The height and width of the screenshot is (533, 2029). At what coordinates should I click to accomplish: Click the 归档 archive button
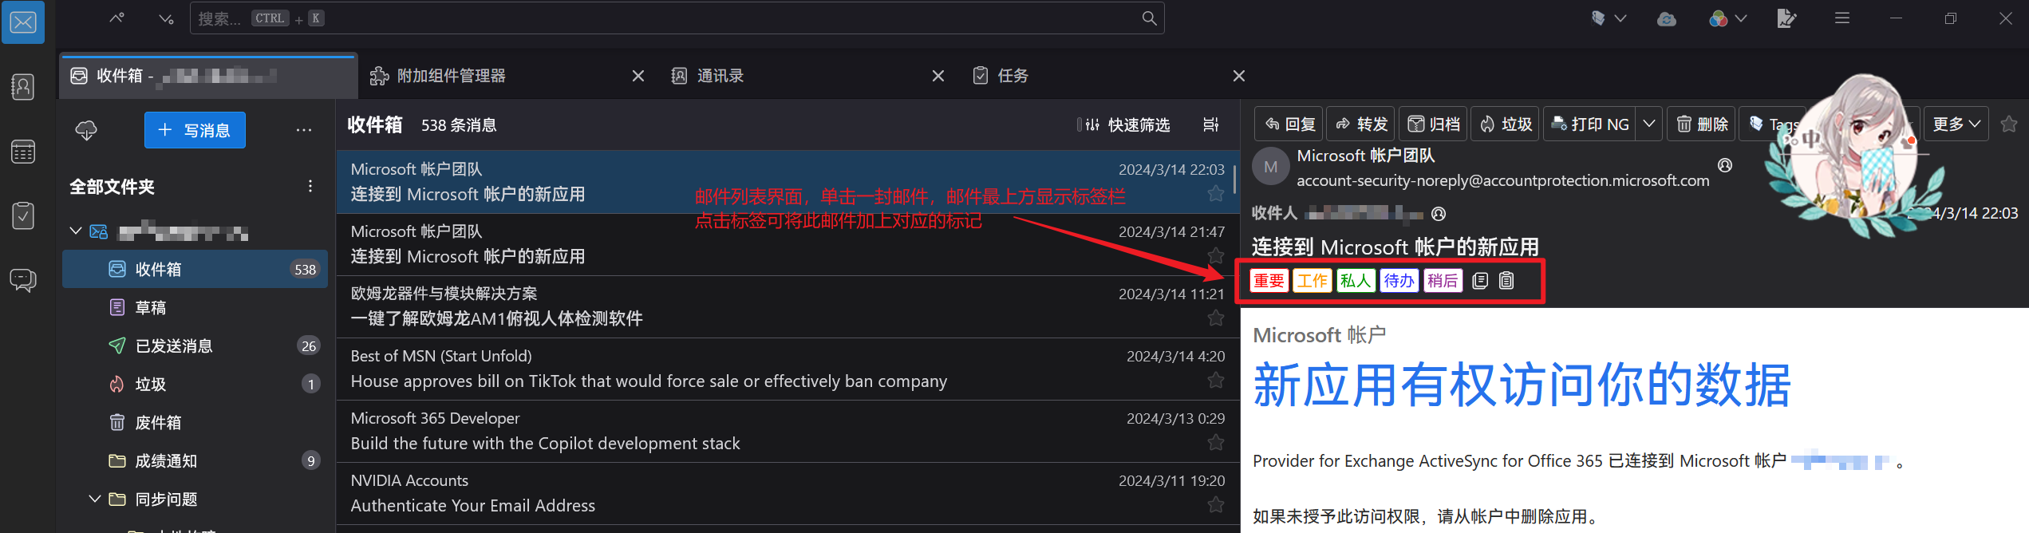pos(1433,124)
